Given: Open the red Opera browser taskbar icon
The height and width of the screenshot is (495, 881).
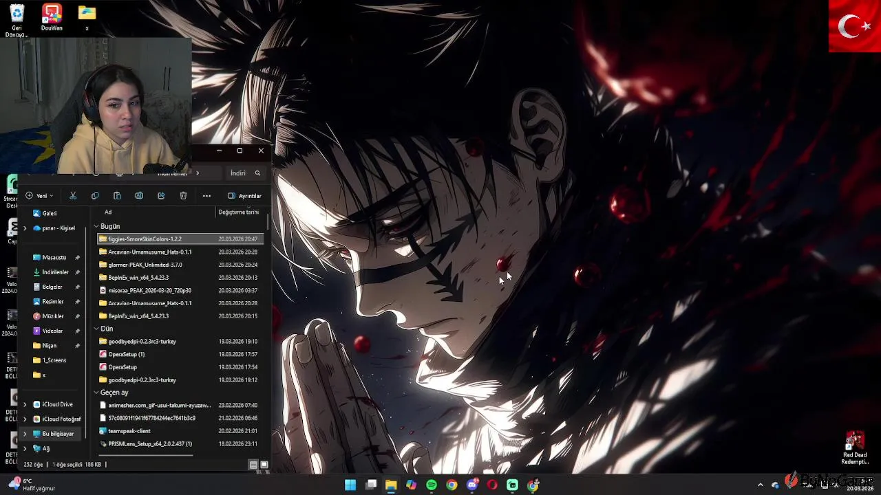Looking at the screenshot, I should tap(492, 485).
